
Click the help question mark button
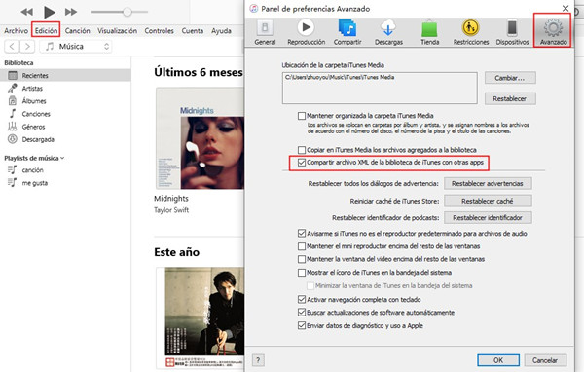tap(258, 360)
